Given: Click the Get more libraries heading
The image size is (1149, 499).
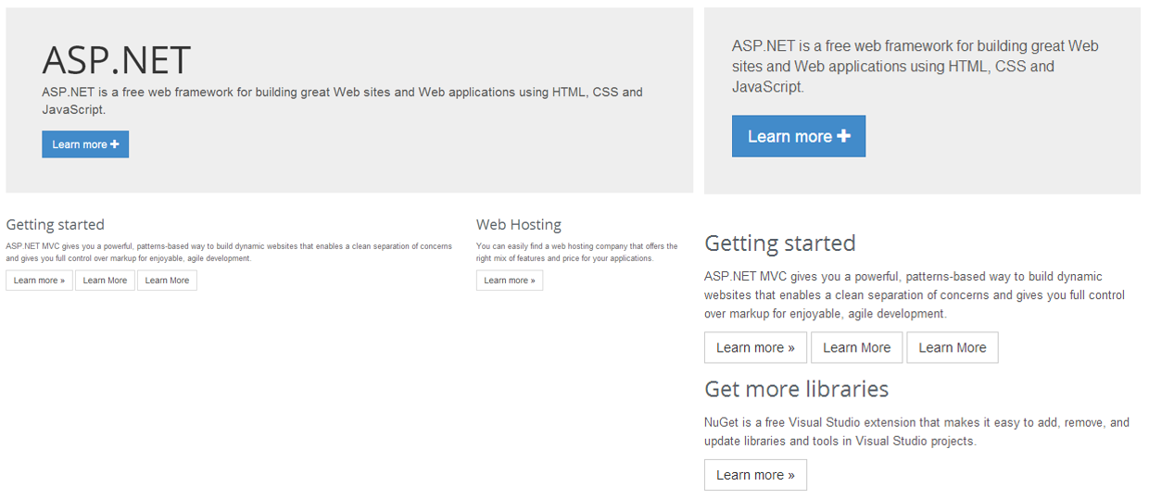Looking at the screenshot, I should [x=796, y=389].
